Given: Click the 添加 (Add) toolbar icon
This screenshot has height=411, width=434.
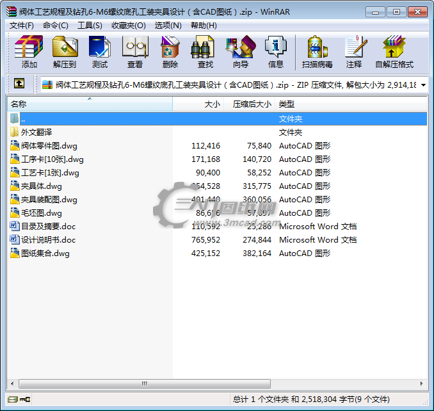Looking at the screenshot, I should pyautogui.click(x=29, y=47).
